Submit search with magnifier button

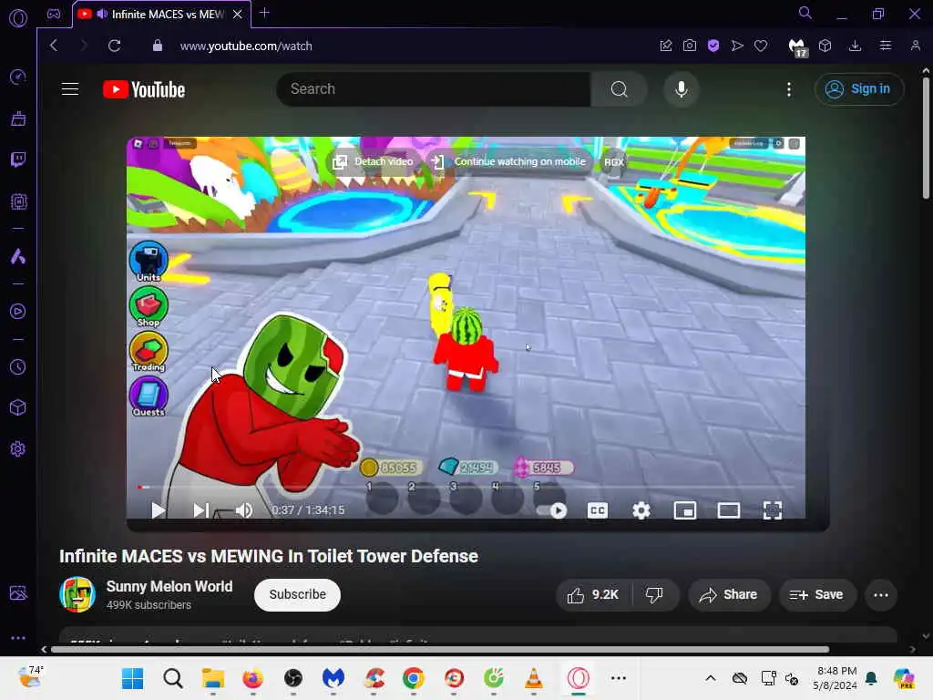click(619, 89)
